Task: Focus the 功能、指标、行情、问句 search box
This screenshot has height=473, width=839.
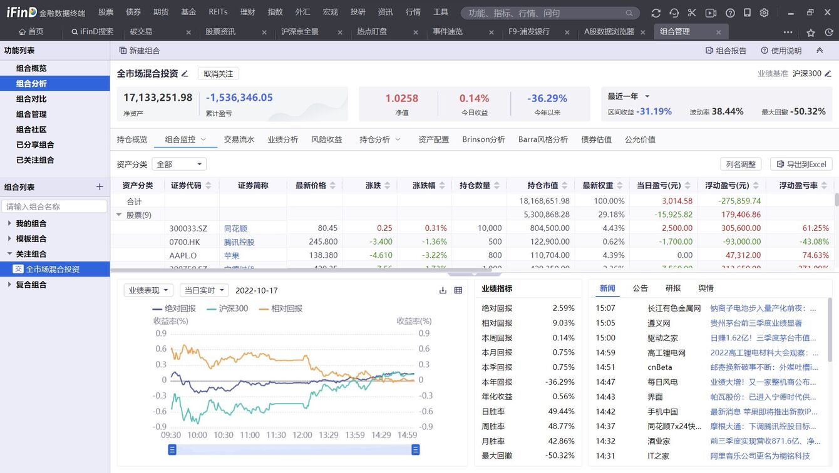Action: 549,13
